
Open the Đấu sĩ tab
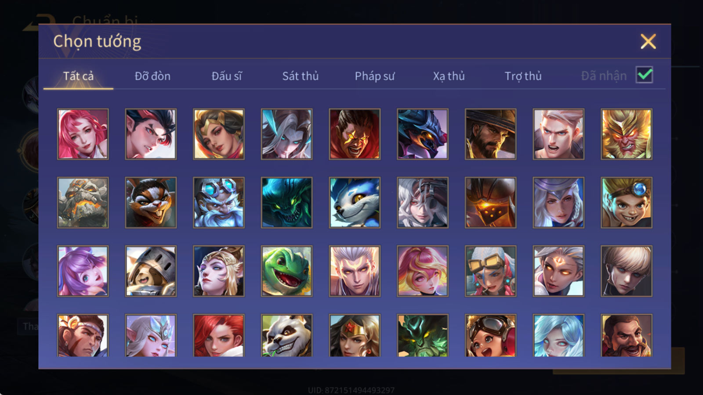(226, 76)
